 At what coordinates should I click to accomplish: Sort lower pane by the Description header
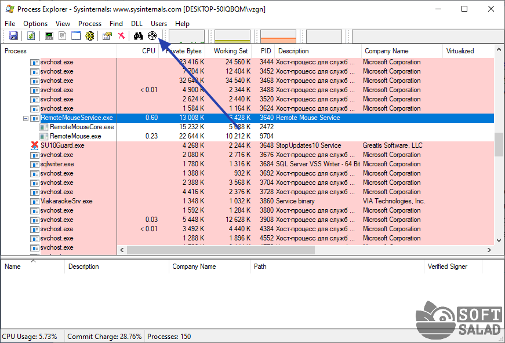pos(117,267)
